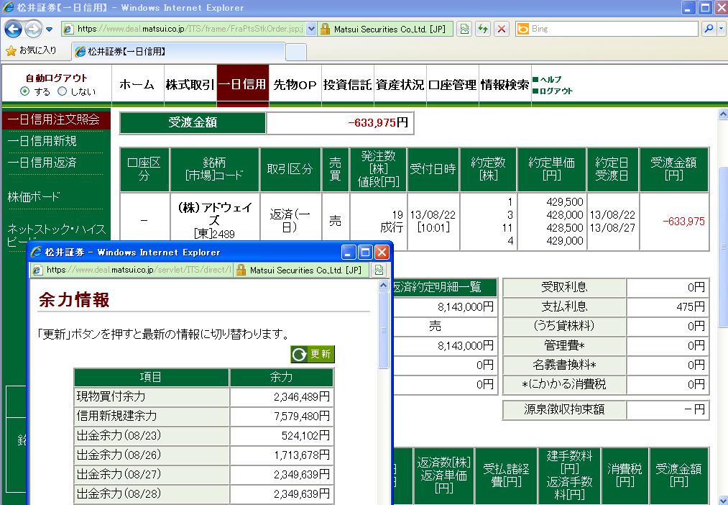Image resolution: width=728 pixels, height=505 pixels.
Task: Click the padlock security icon in main address bar
Action: [x=325, y=29]
